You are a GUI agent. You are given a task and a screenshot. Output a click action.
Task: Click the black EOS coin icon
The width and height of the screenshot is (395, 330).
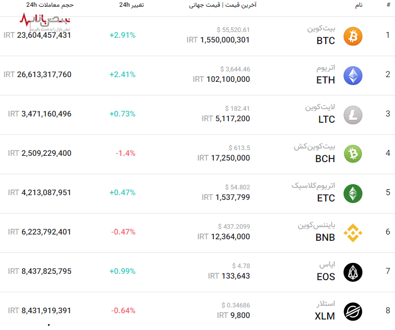point(353,272)
